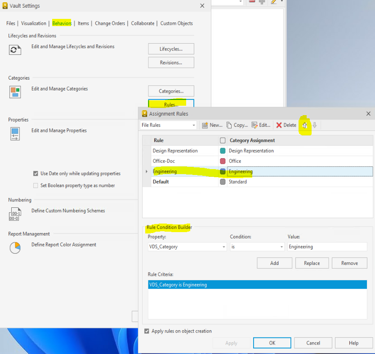The image size is (375, 354).
Task: Click the Engineering category color swatch
Action: click(222, 171)
